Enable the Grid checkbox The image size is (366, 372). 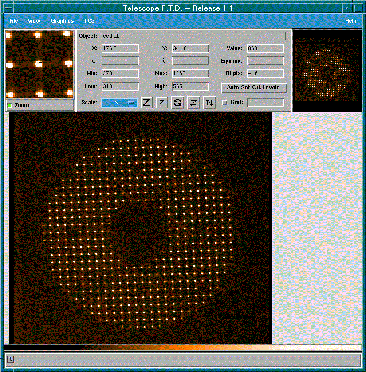[x=224, y=103]
